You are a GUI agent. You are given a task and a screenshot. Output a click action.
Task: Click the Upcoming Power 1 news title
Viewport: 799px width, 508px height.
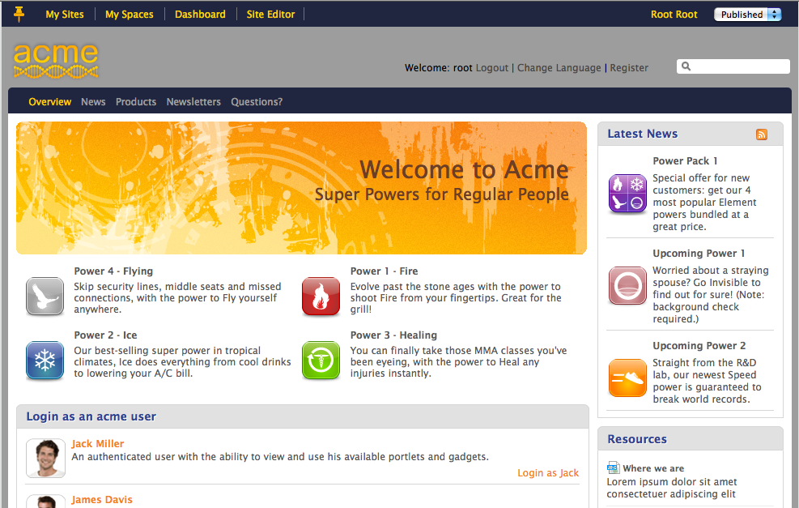click(x=699, y=254)
